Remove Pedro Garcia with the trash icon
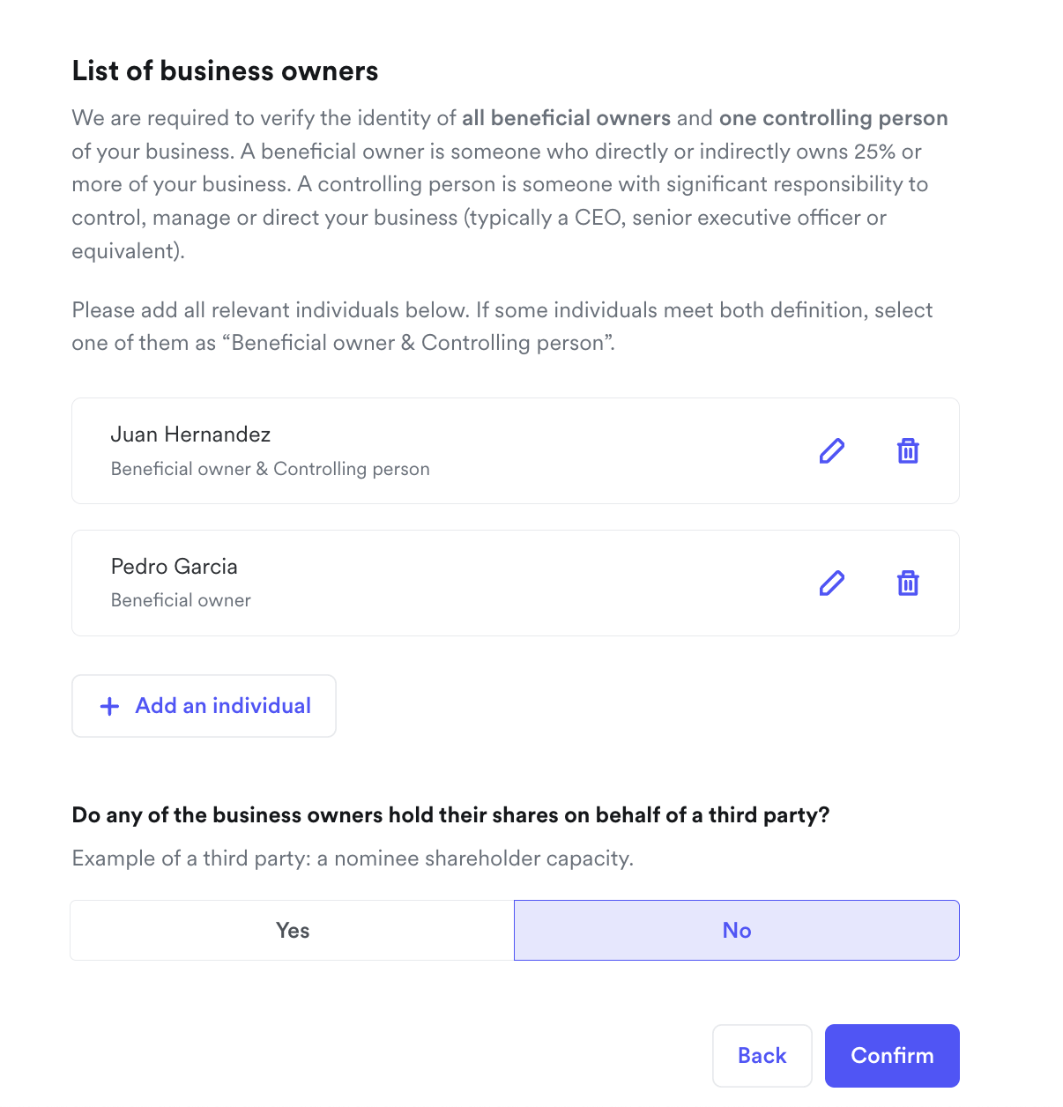This screenshot has width=1063, height=1107. click(908, 583)
